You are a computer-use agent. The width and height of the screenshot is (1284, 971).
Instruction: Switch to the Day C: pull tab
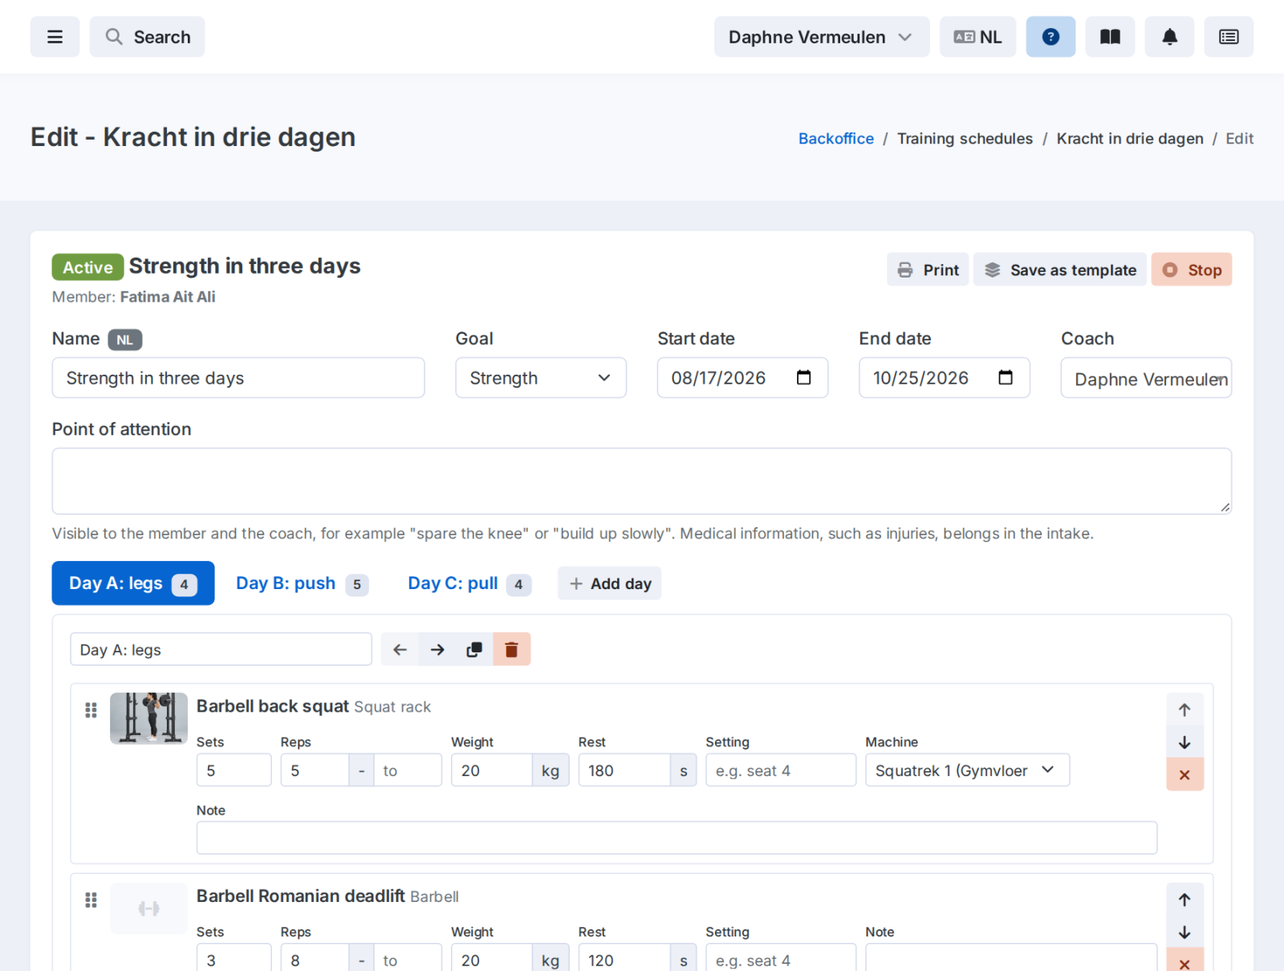click(x=469, y=583)
